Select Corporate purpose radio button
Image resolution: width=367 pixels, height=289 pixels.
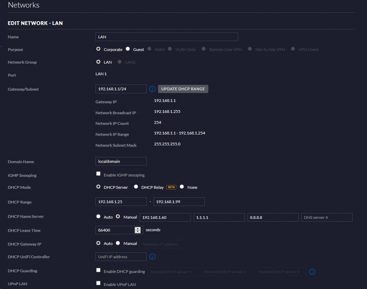[98, 49]
